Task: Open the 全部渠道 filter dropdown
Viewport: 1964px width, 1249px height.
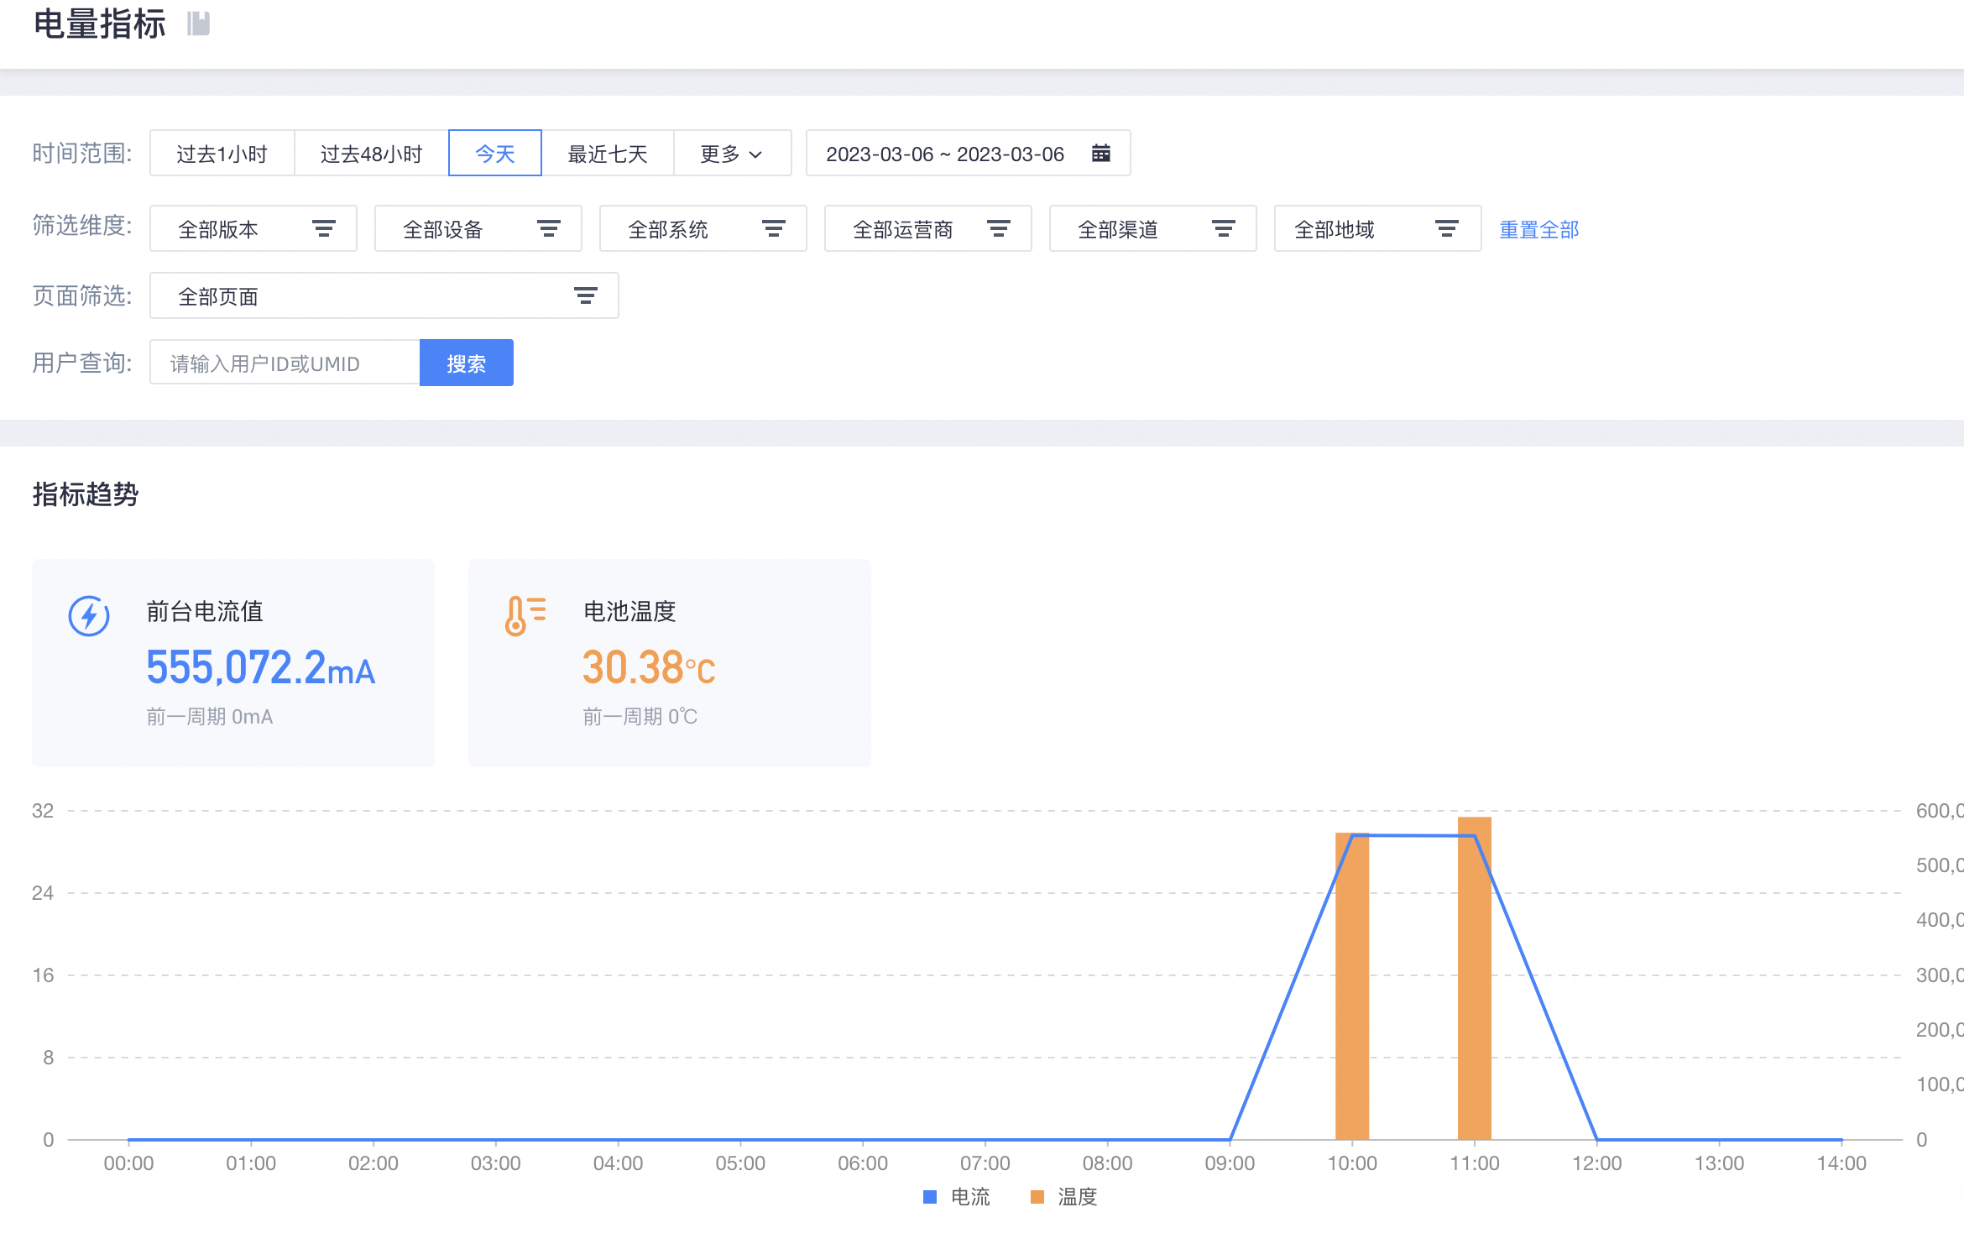Action: (x=1153, y=228)
